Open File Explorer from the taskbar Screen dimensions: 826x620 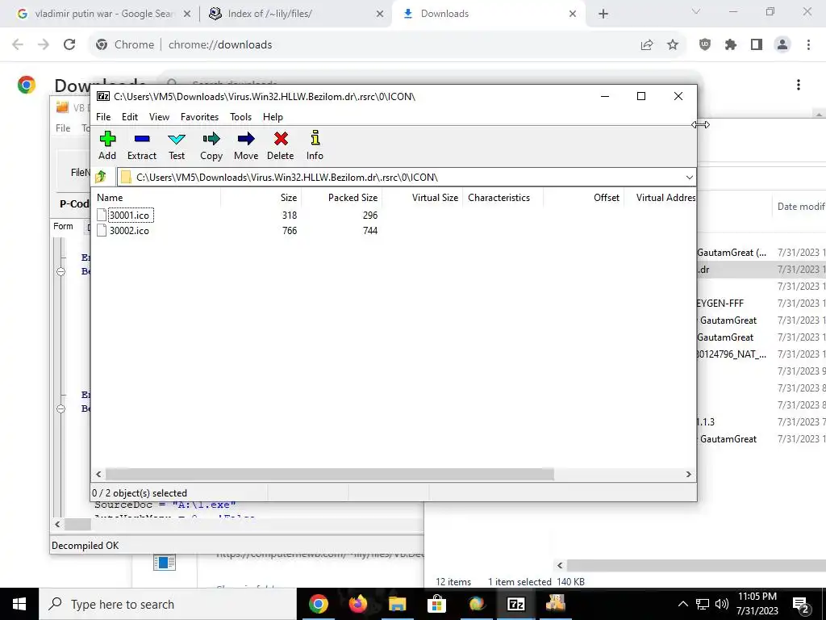click(397, 604)
